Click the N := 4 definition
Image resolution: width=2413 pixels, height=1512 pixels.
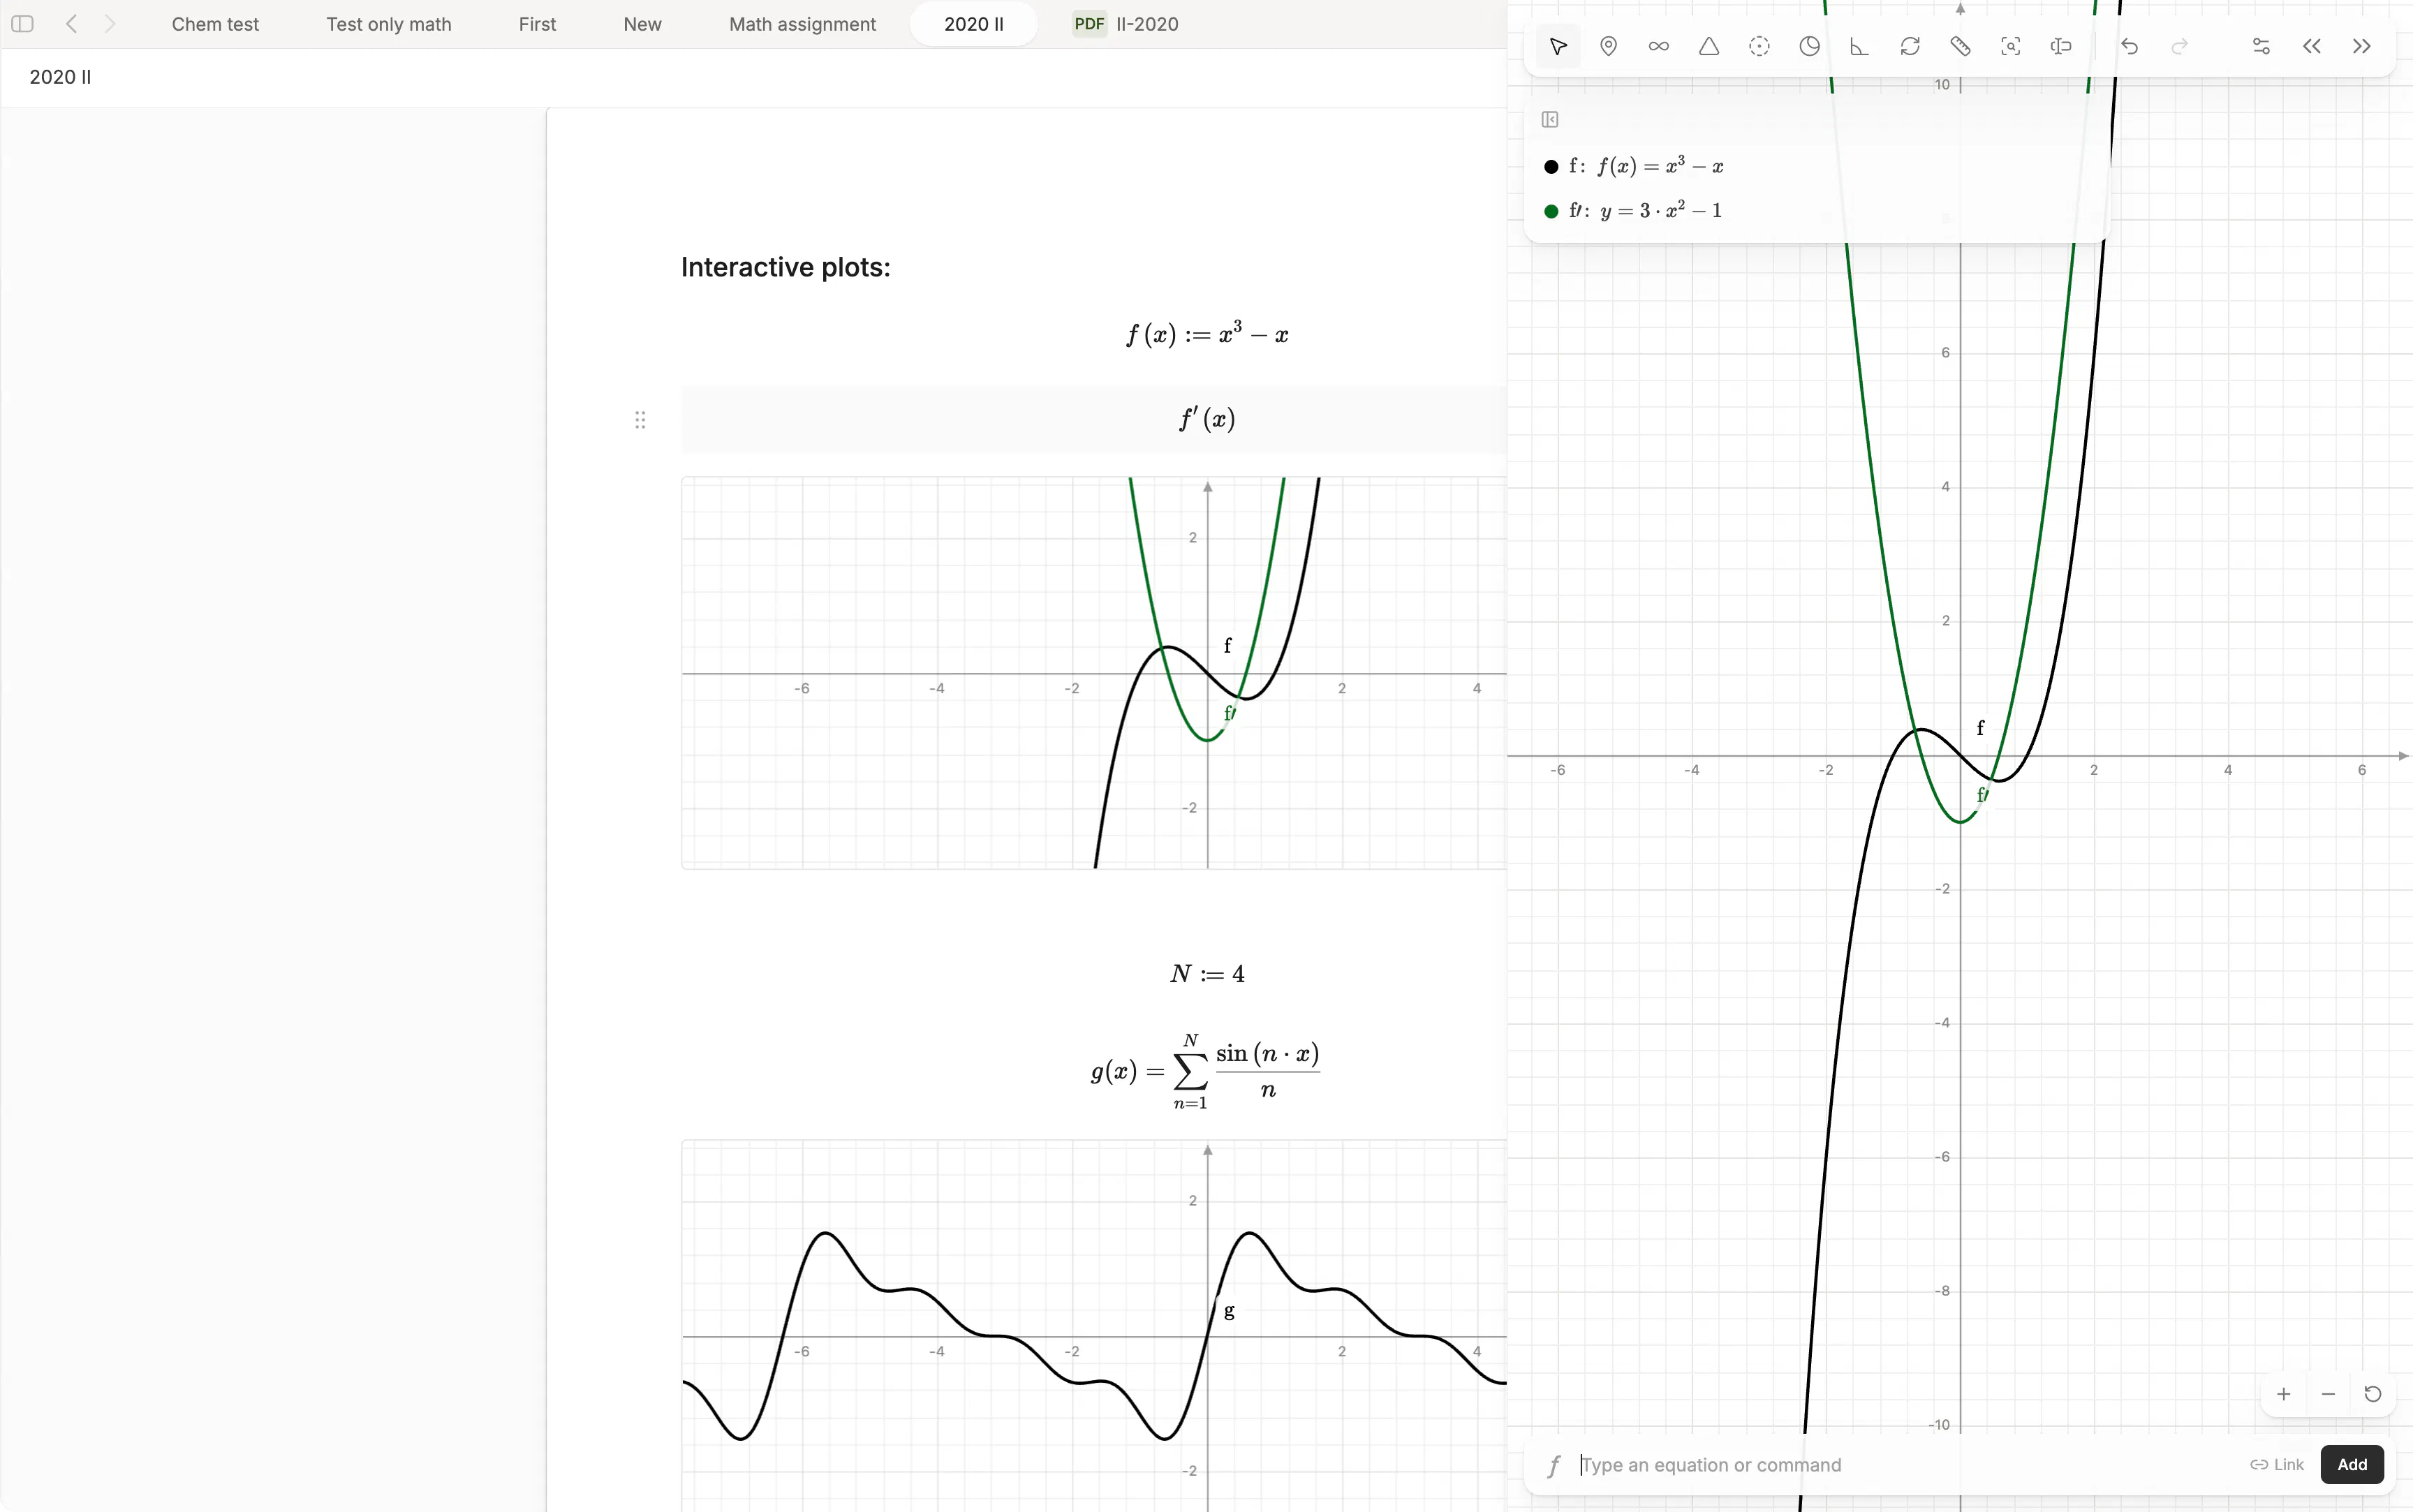click(1207, 974)
